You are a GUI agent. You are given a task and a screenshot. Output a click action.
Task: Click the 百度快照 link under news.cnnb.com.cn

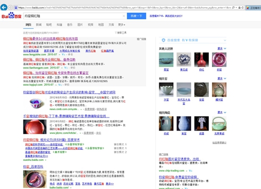coord(90,109)
